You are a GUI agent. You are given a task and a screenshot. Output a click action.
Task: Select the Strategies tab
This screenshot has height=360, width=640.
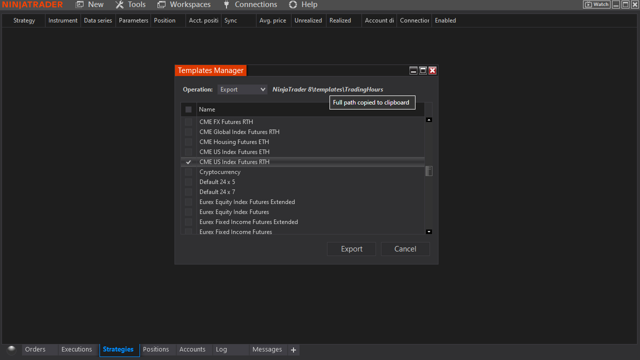(118, 349)
